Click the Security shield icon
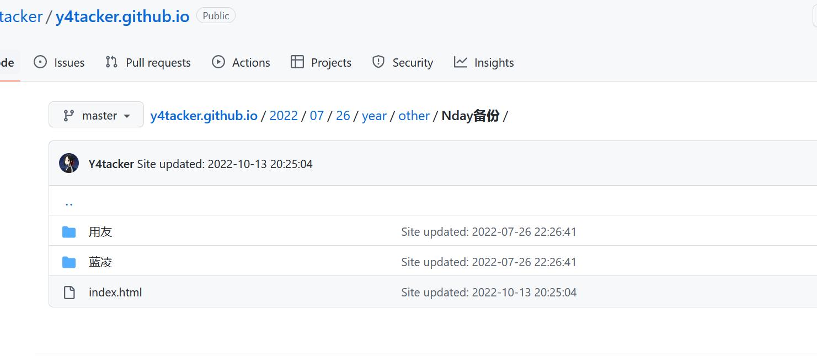This screenshot has width=817, height=357. click(x=378, y=62)
